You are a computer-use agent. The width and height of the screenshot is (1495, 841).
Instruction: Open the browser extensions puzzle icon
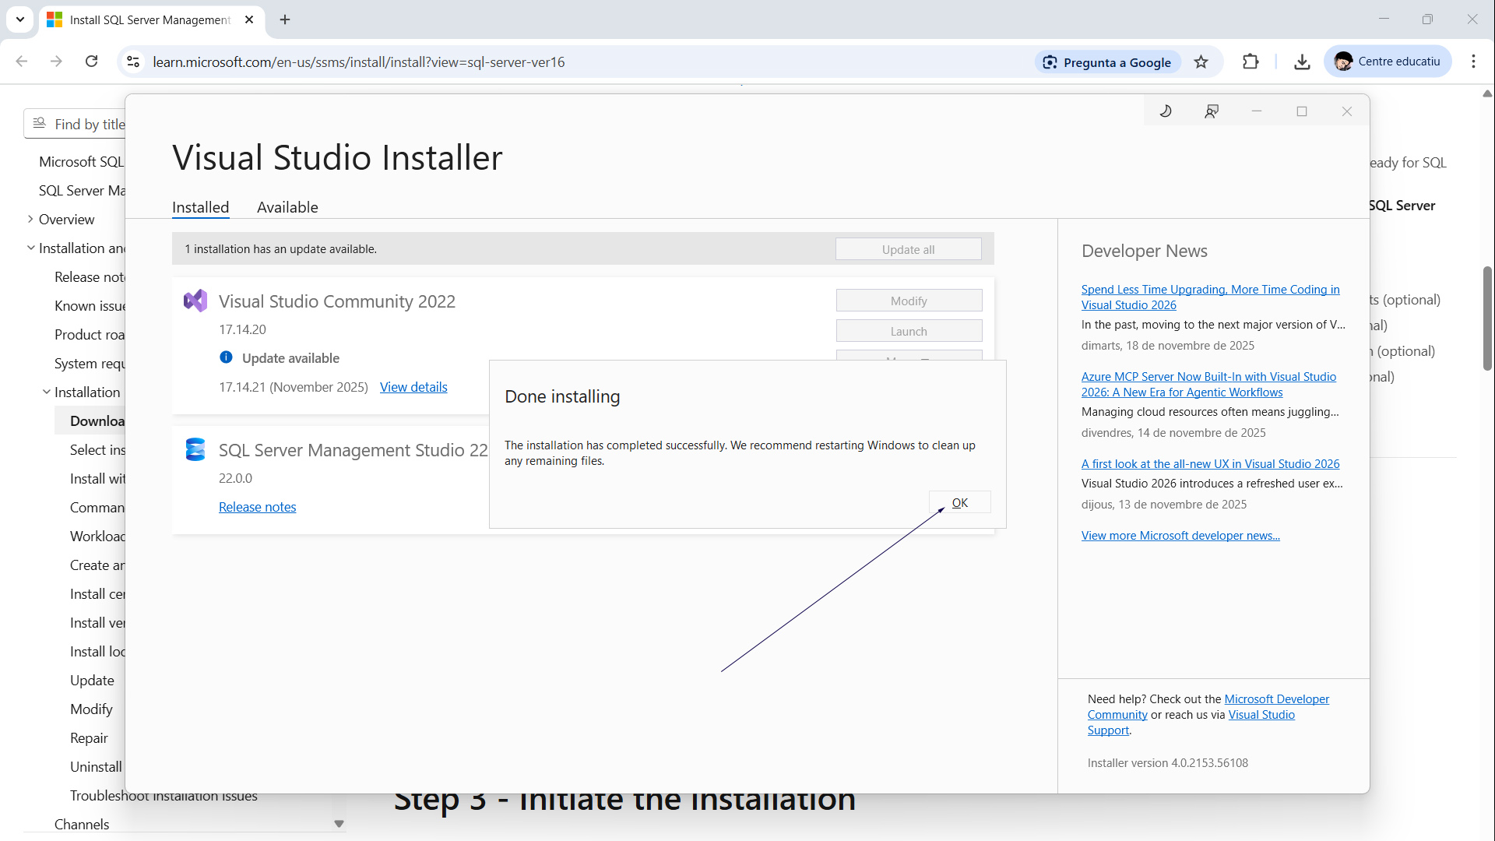(1251, 62)
